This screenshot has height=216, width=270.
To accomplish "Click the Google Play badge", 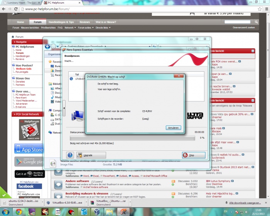I will coord(29,162).
